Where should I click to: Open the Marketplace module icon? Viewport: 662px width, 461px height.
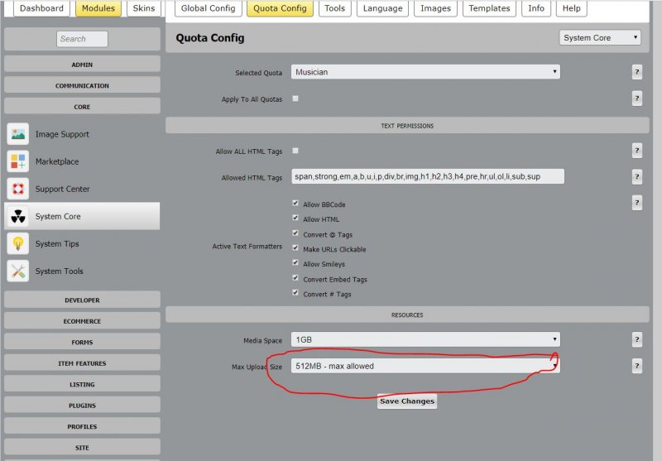click(18, 161)
